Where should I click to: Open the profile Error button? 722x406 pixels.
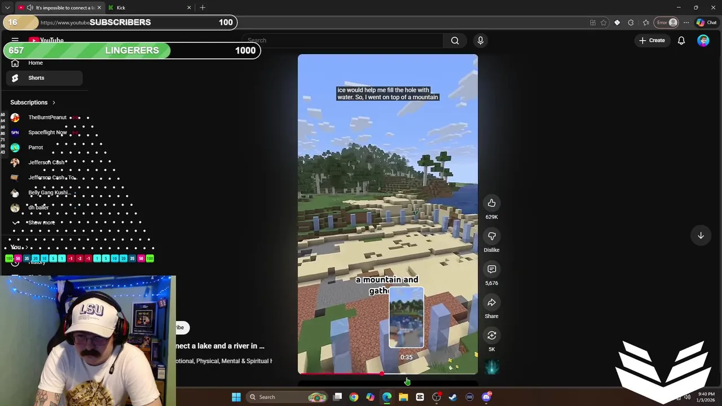coord(666,23)
